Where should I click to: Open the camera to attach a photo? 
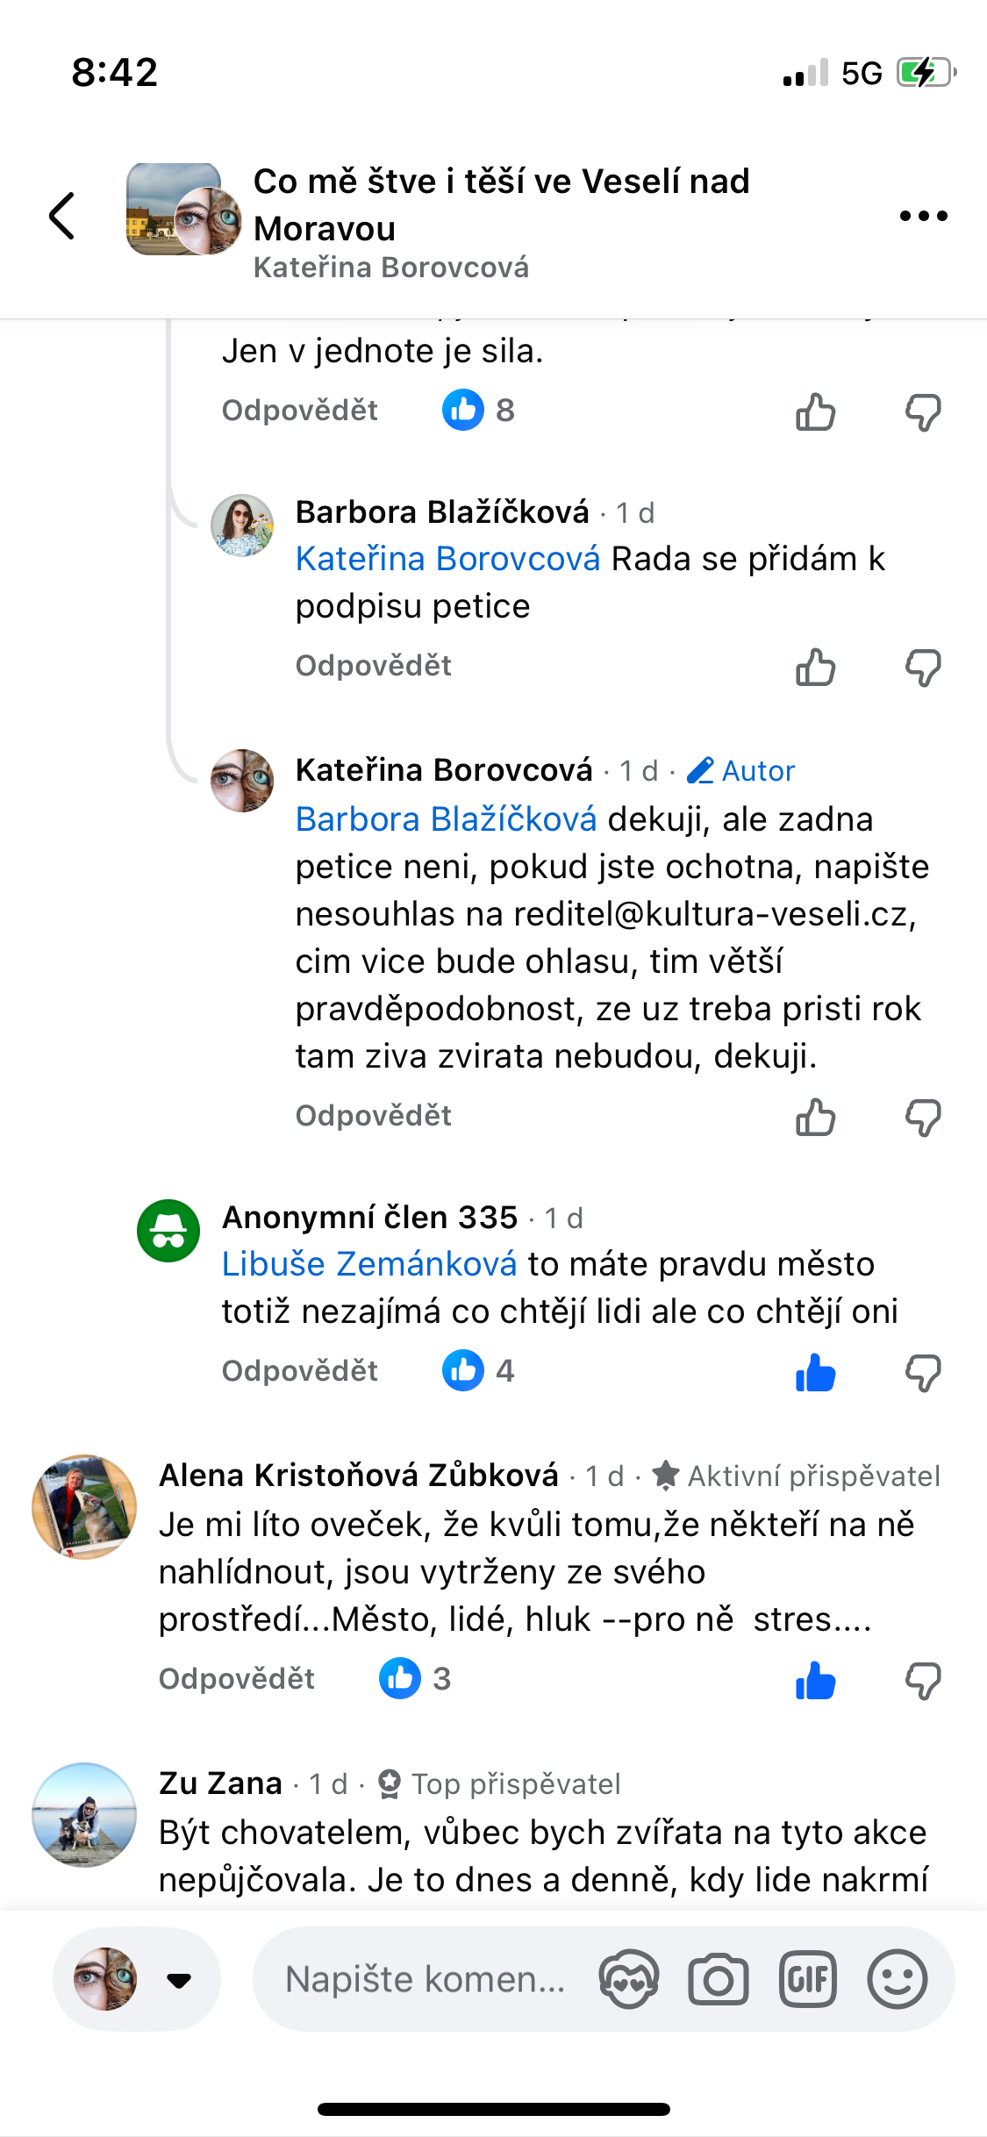(718, 1980)
